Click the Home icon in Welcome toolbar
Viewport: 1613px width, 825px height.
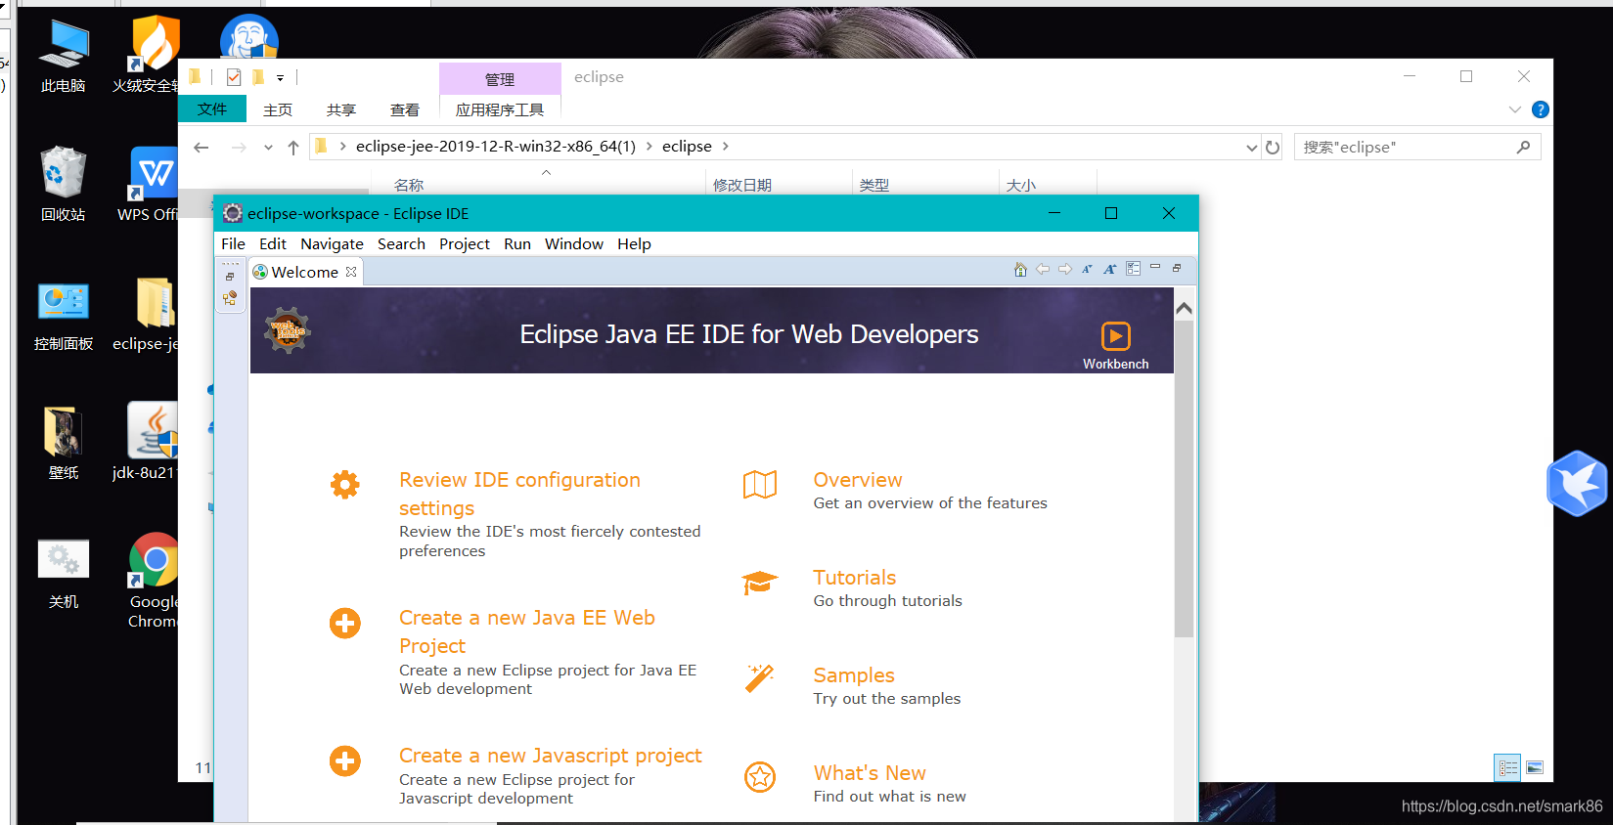pos(1020,270)
